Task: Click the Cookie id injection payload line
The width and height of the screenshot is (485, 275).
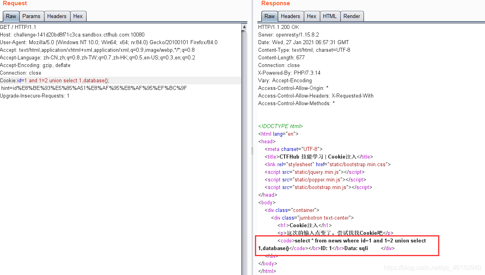Action: coord(55,80)
